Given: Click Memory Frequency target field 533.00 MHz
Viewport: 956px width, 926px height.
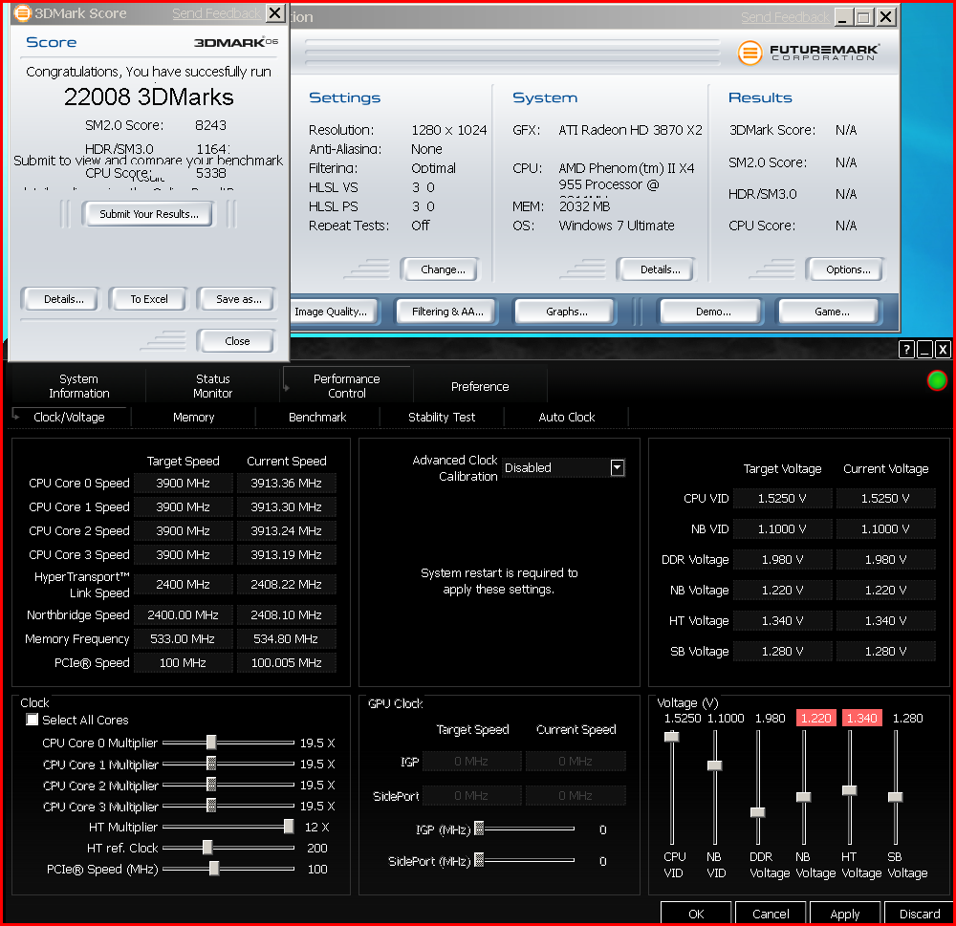Looking at the screenshot, I should [183, 639].
